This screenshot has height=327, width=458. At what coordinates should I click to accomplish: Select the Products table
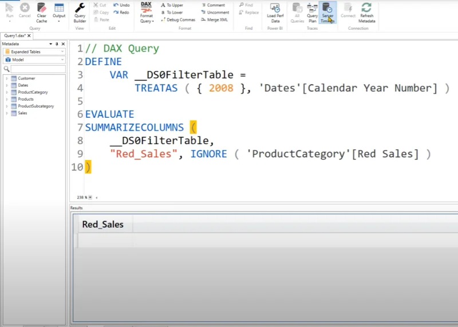pos(22,99)
